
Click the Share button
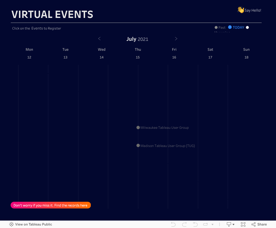coord(259,224)
